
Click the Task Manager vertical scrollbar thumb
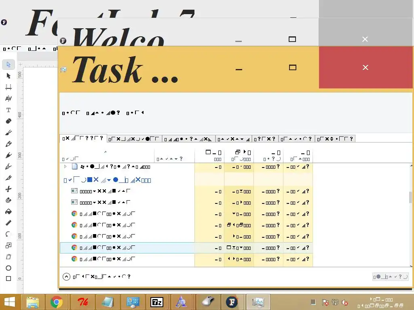pos(411,197)
